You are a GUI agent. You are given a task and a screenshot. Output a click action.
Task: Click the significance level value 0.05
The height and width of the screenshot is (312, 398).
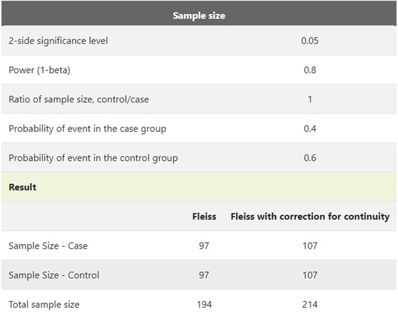[x=310, y=41]
